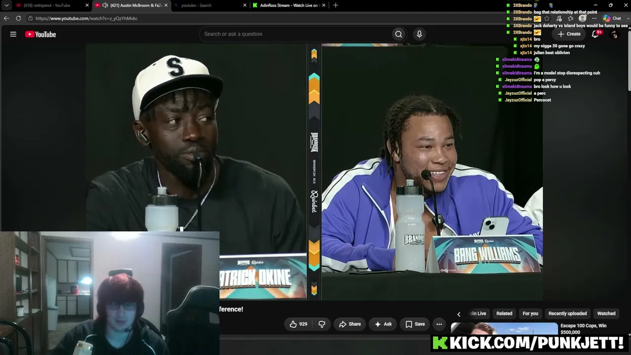Open more actions ellipsis below video
Image resolution: width=631 pixels, height=355 pixels.
(x=439, y=324)
